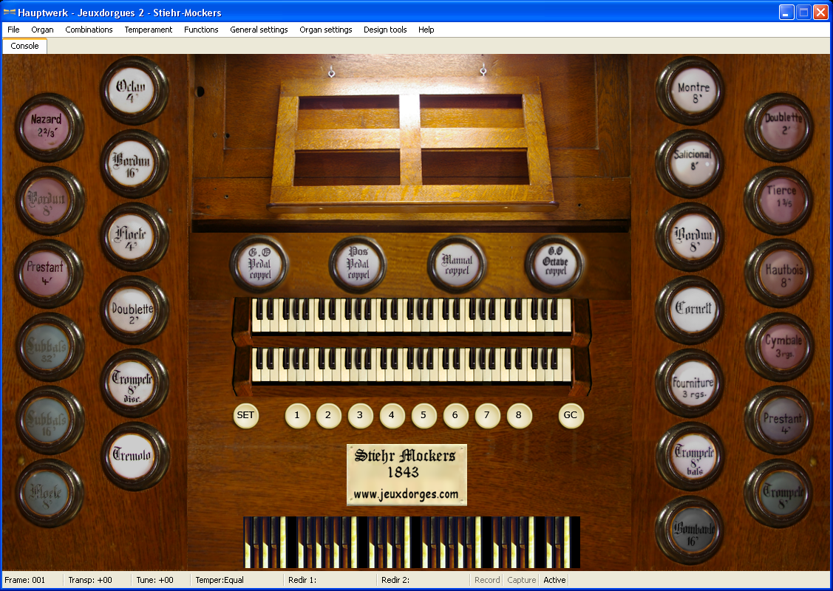Toggle the Salicional 8' stop knob

point(690,163)
